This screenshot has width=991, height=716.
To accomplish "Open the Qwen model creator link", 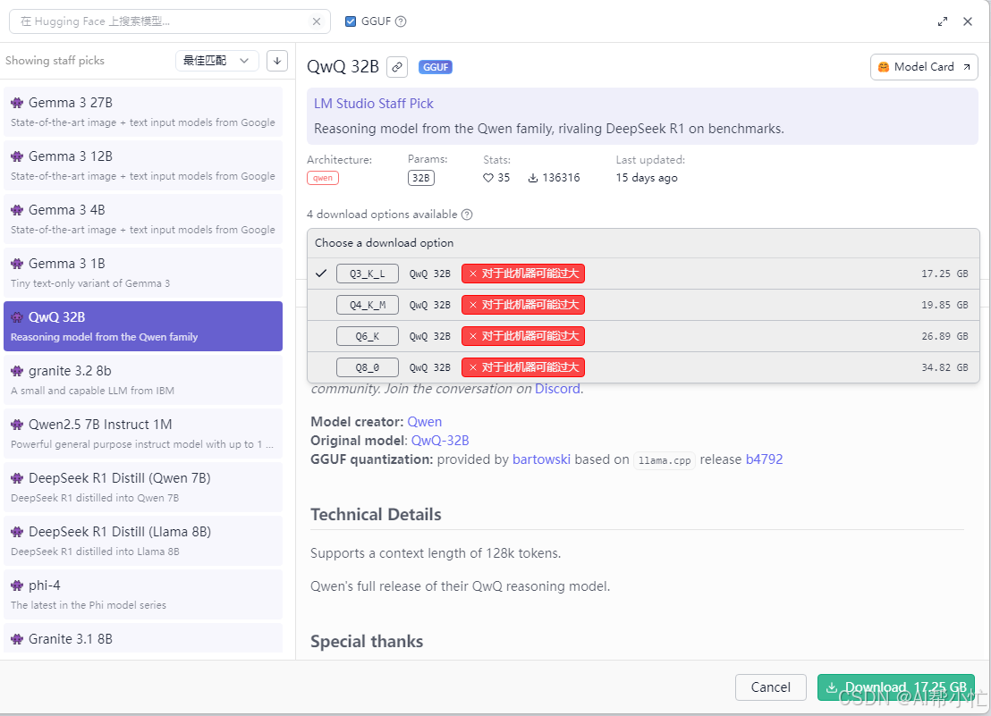I will coord(425,422).
